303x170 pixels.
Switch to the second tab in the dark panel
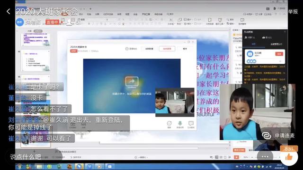pyautogui.click(x=276, y=44)
